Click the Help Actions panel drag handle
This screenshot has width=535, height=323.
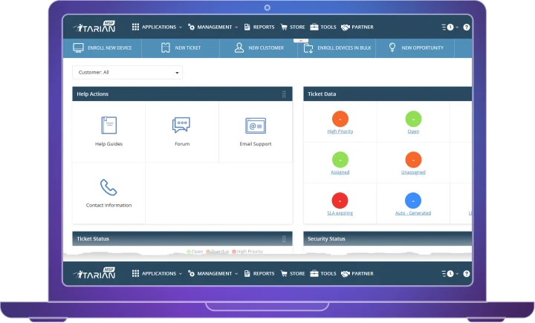click(284, 94)
